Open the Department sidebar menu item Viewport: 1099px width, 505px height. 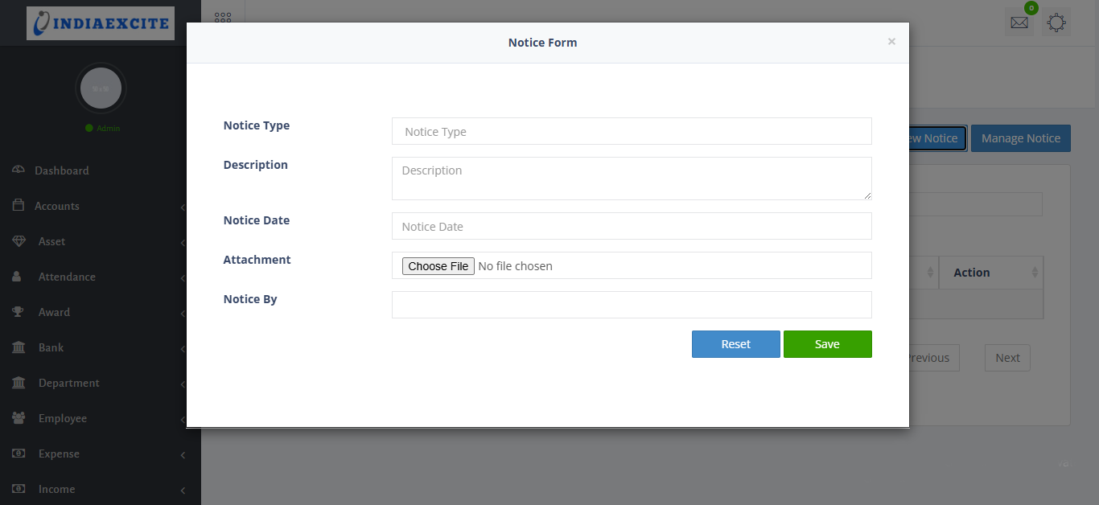pos(69,383)
